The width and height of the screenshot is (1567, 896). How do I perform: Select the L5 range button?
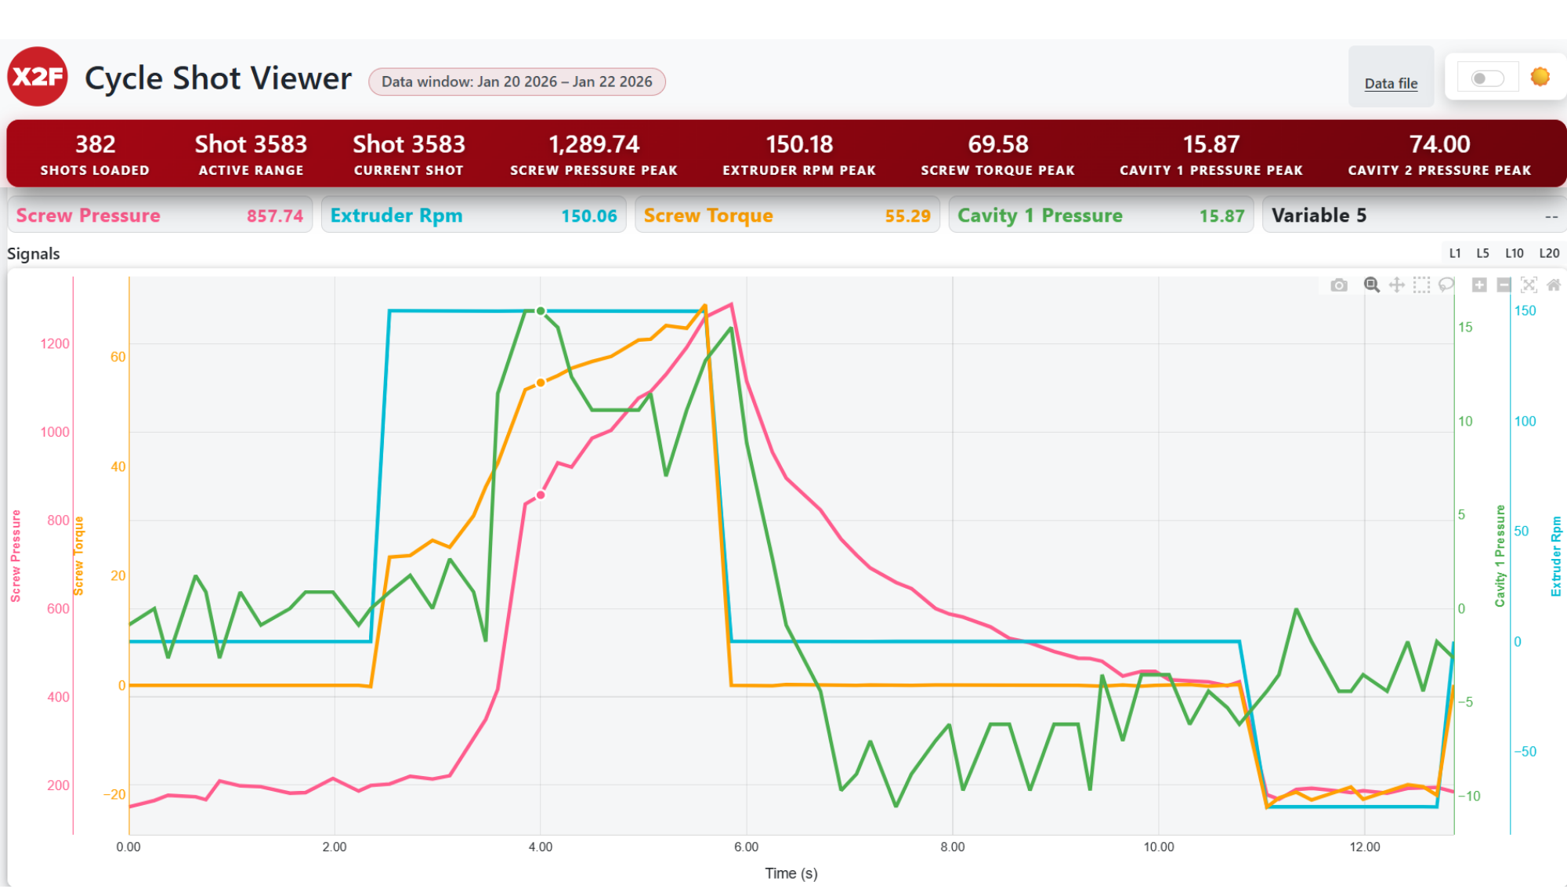1482,253
